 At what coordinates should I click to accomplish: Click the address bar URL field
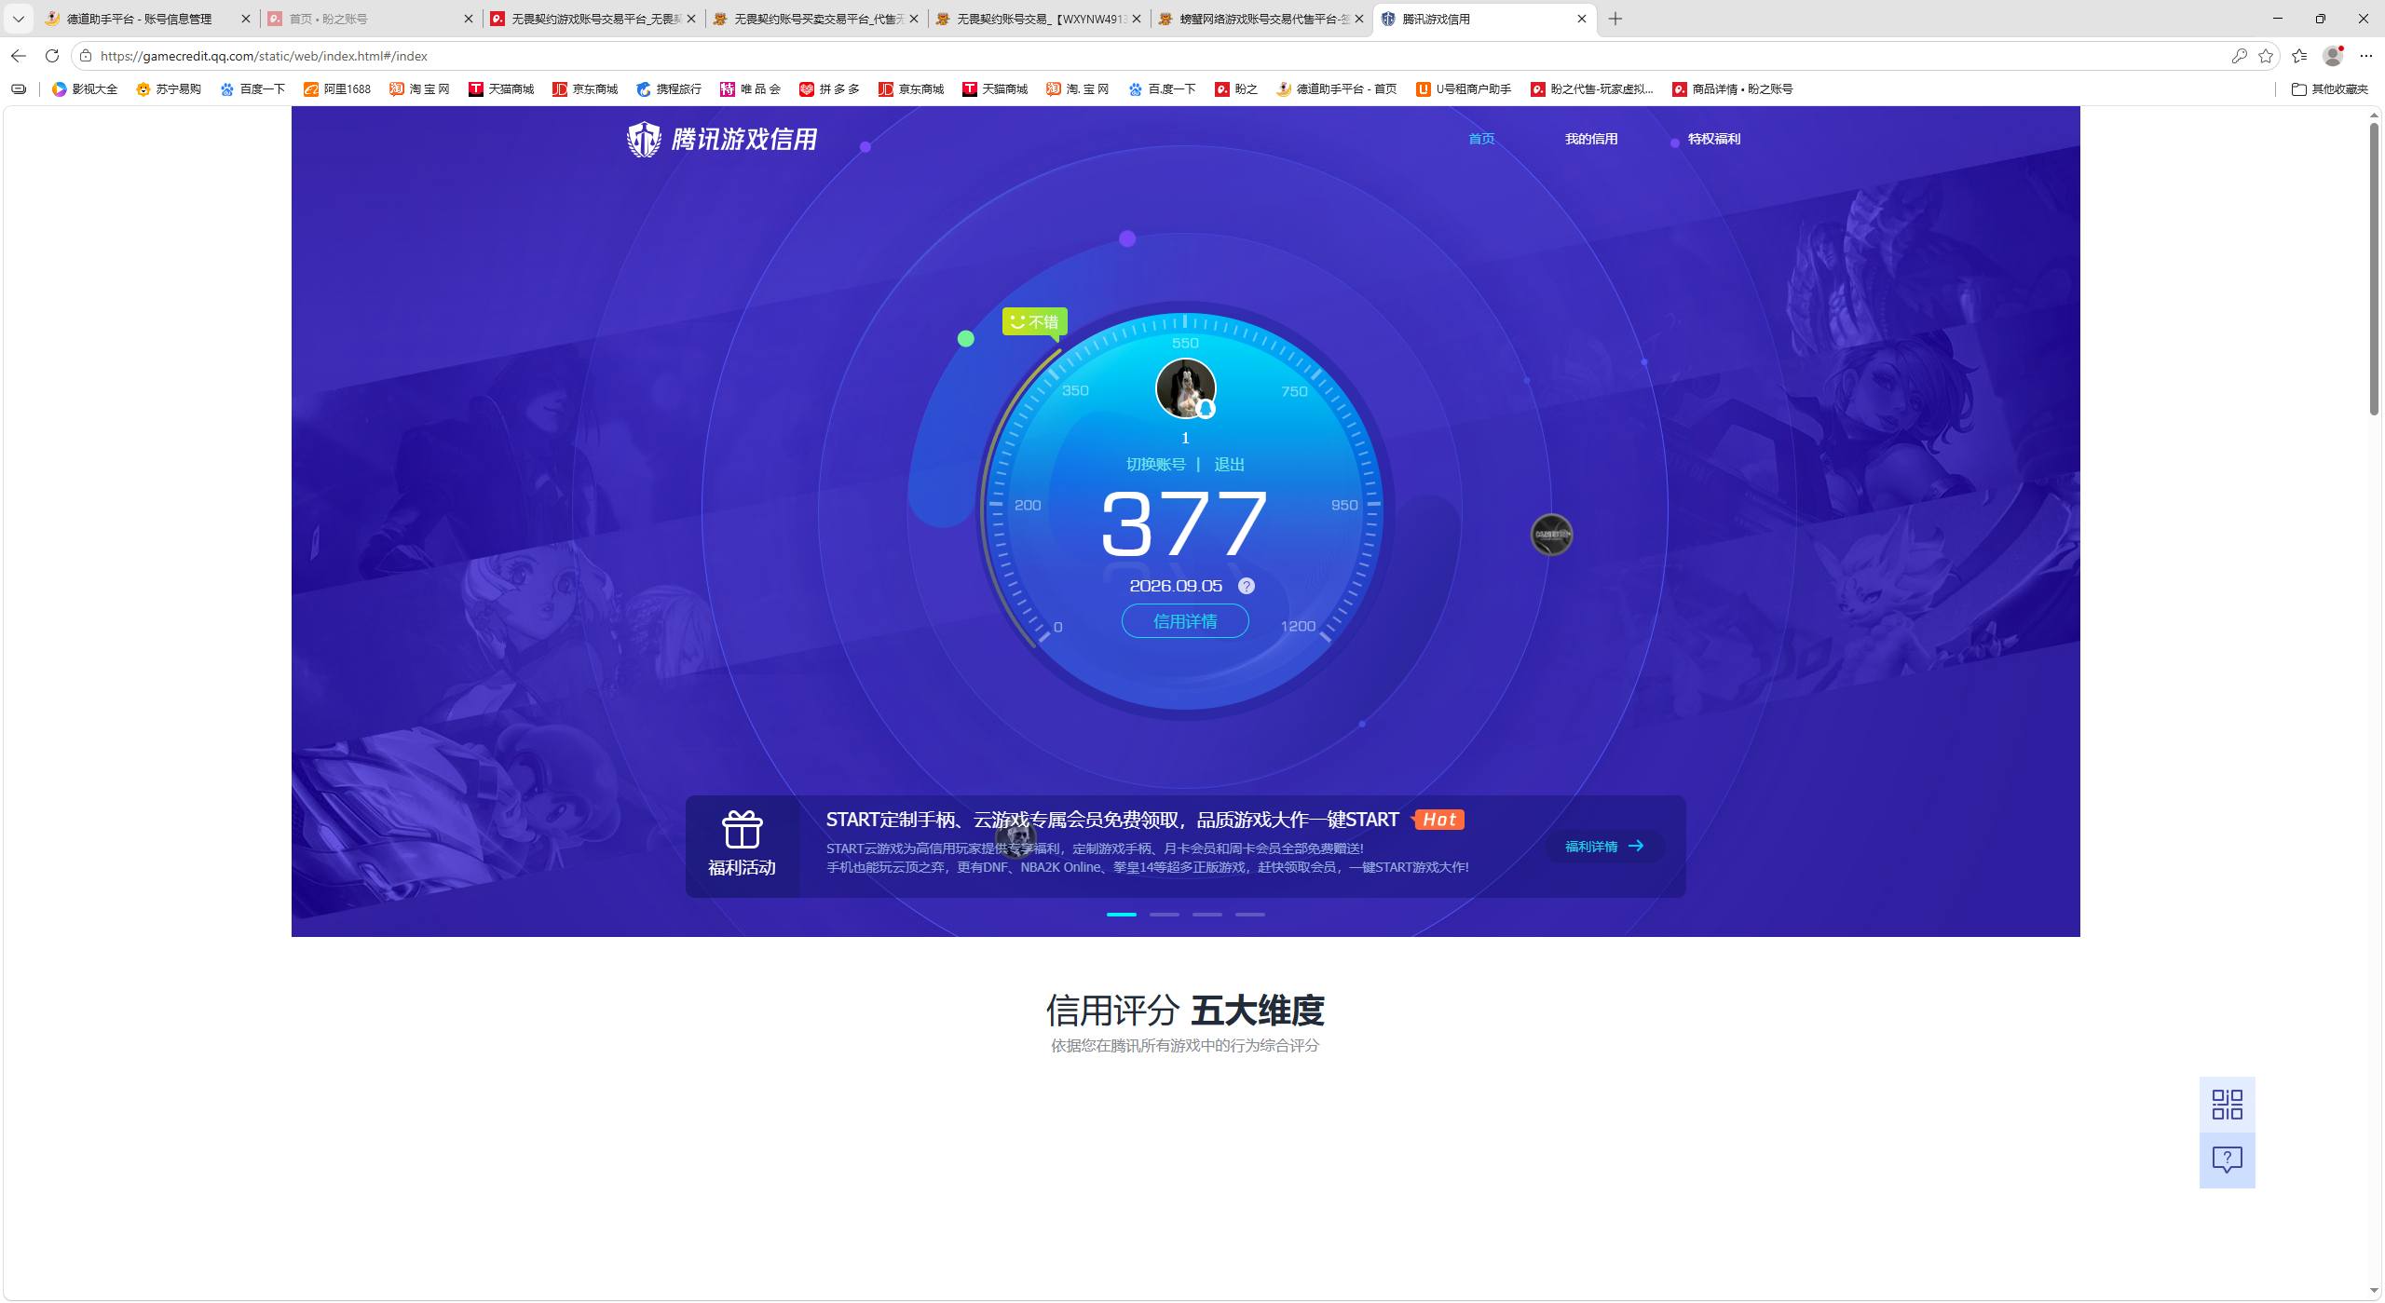tap(1155, 56)
